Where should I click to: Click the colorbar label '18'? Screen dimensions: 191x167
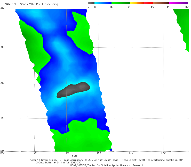(x=111, y=7)
